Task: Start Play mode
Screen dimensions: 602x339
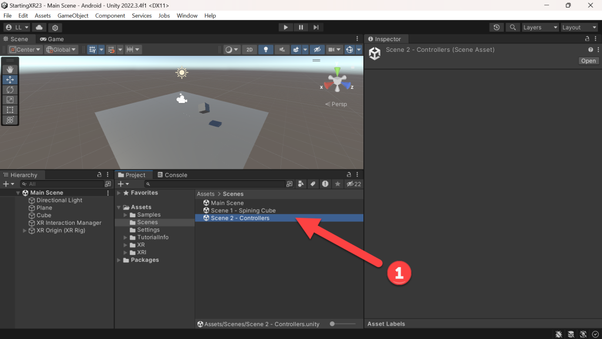Action: tap(286, 27)
